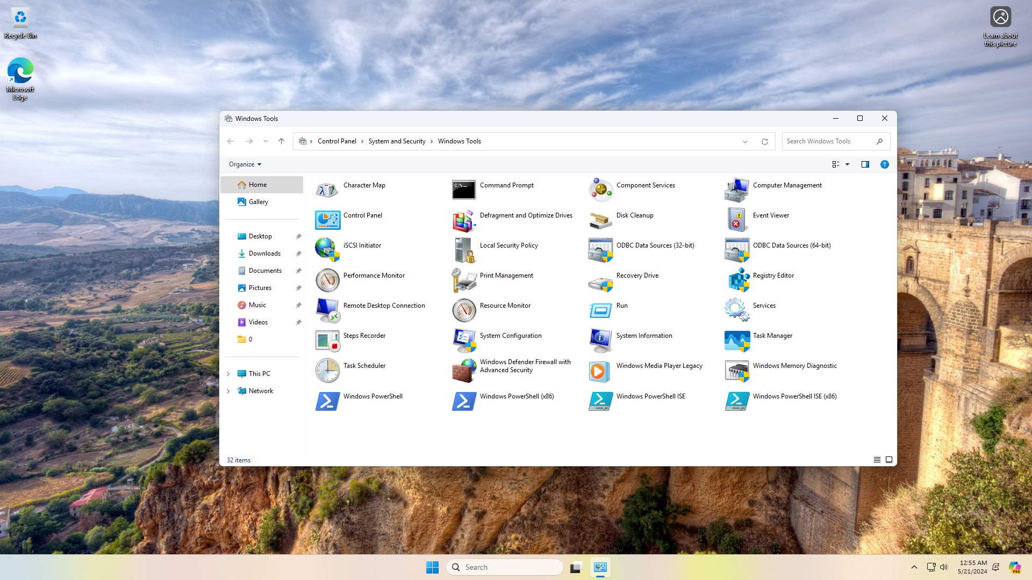The image size is (1032, 580).
Task: Select the Performance Monitor gauge icon
Action: click(327, 280)
